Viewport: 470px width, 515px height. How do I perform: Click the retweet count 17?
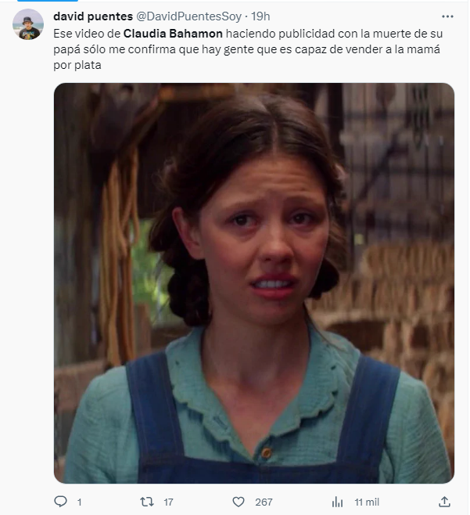[168, 502]
